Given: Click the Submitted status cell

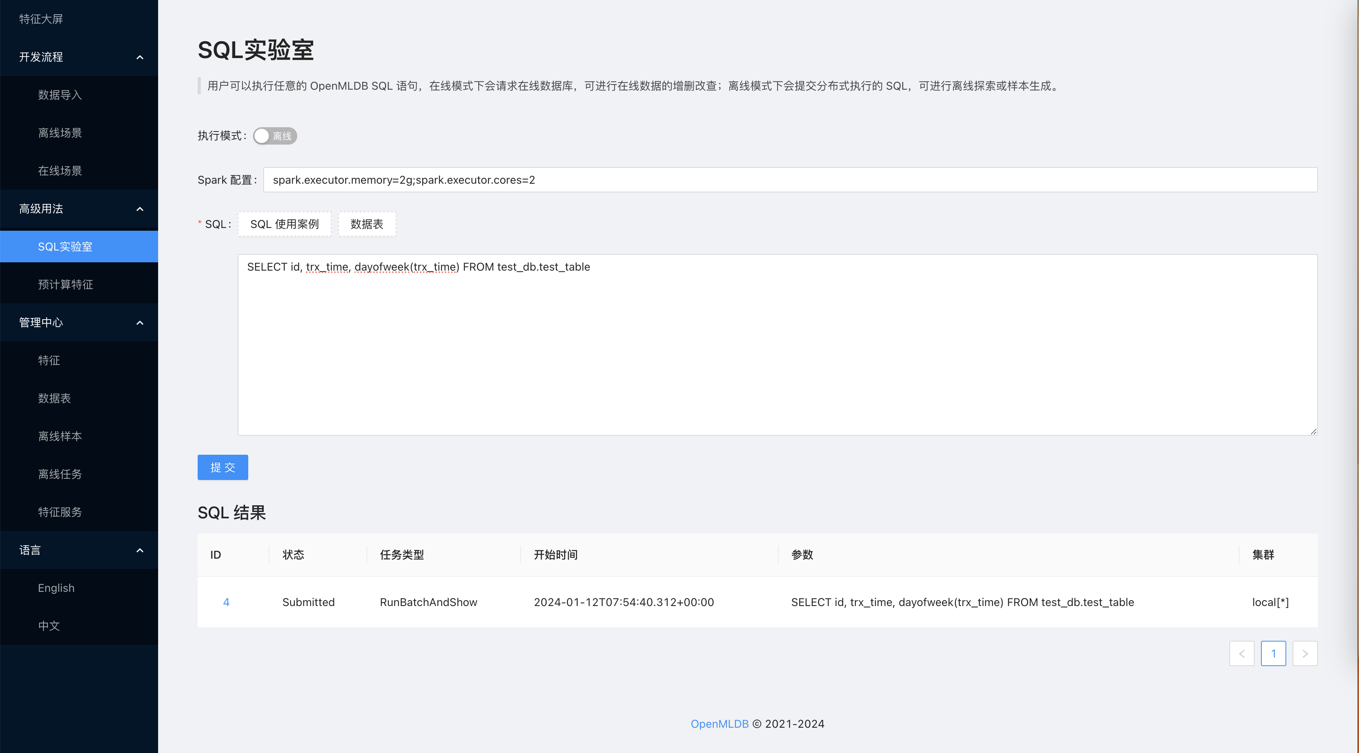Looking at the screenshot, I should [x=309, y=602].
